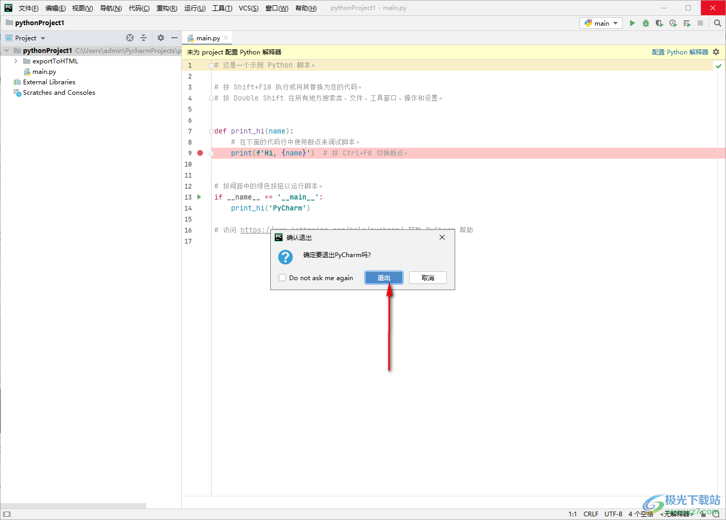
Task: Open interpreter notification gear settings
Action: 716,52
